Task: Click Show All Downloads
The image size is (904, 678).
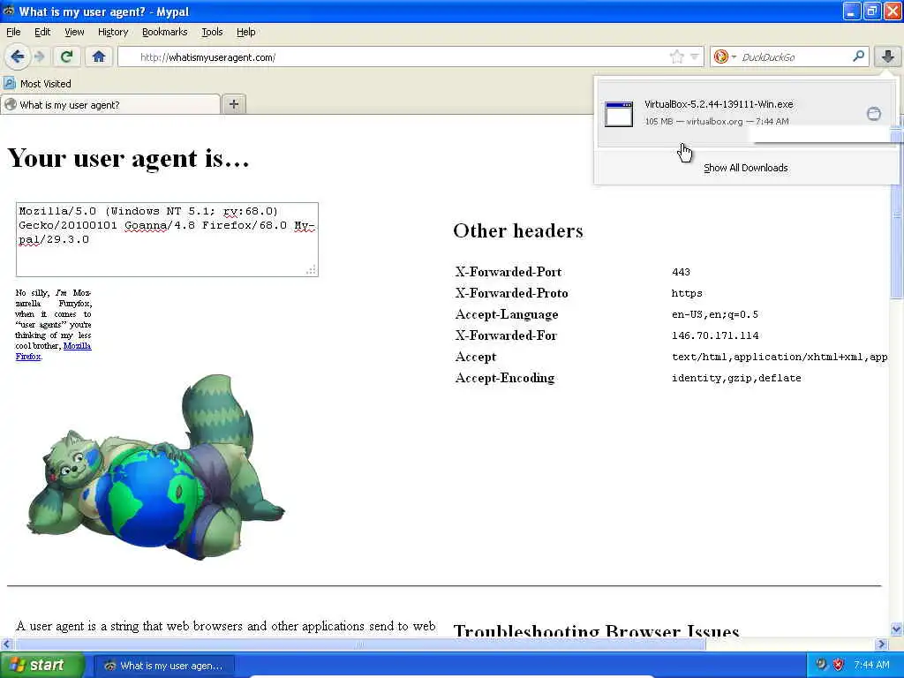Action: pyautogui.click(x=745, y=168)
